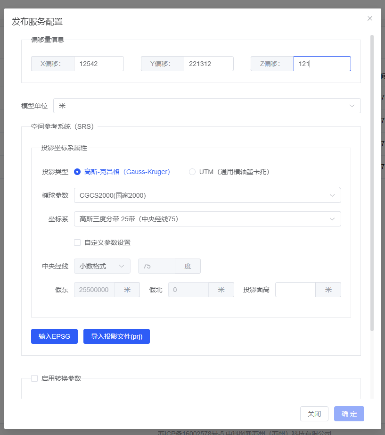Click the Z偏移 input field

322,64
